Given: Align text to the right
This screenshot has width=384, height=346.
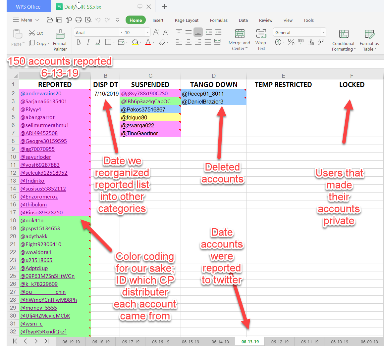Looking at the screenshot, I should coord(198,42).
